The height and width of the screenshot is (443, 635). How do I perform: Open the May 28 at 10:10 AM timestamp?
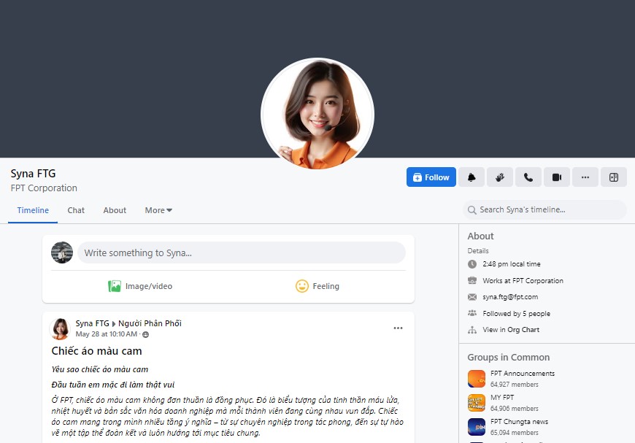click(106, 334)
